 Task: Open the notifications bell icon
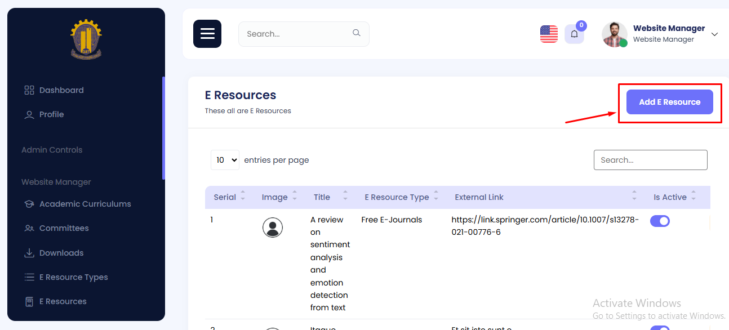(x=574, y=34)
